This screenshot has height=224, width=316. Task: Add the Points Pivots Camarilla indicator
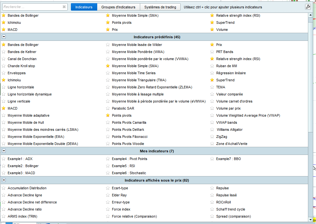click(129, 122)
